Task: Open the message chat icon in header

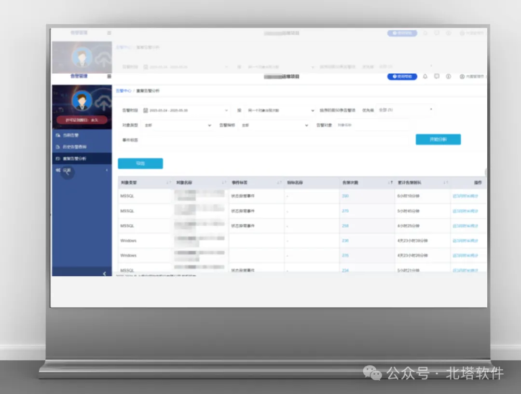Action: 437,76
